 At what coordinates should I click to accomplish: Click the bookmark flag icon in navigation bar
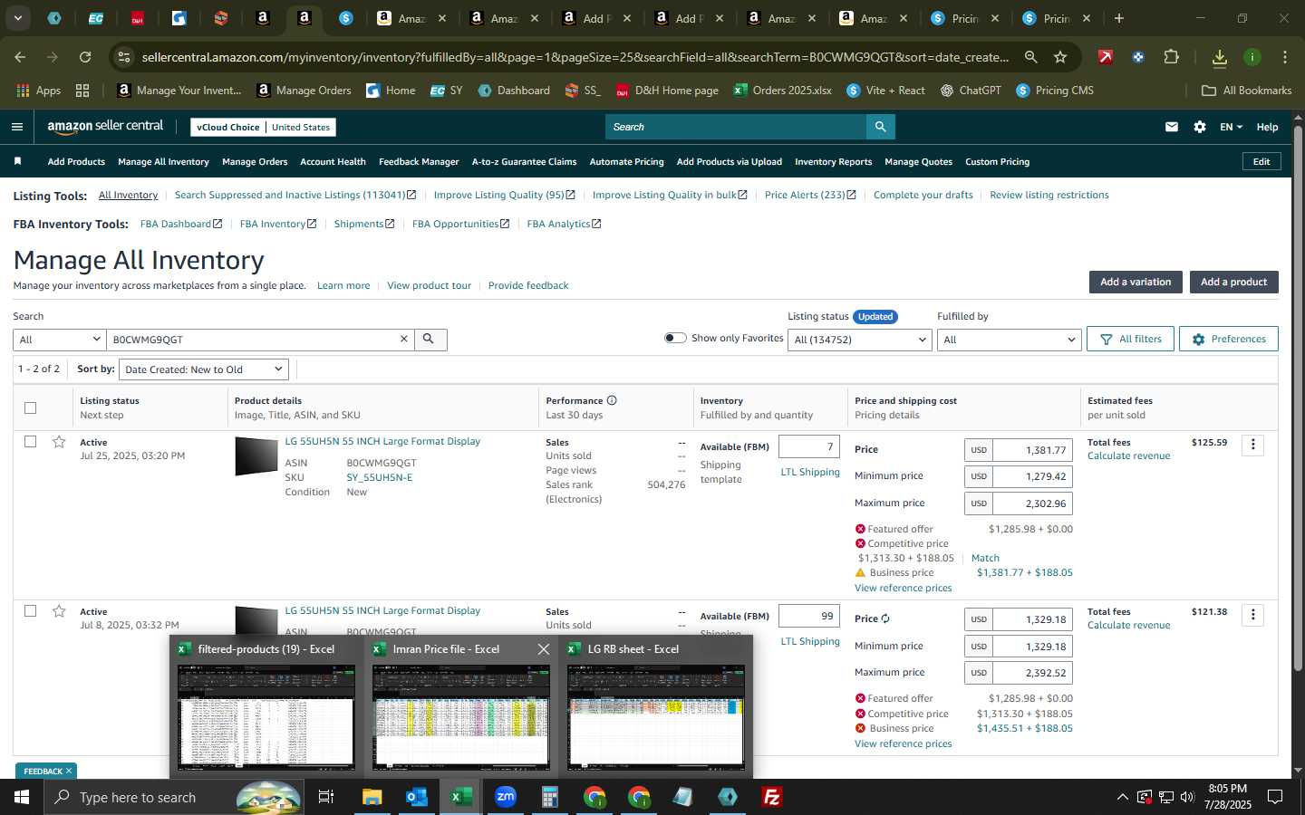coord(17,161)
